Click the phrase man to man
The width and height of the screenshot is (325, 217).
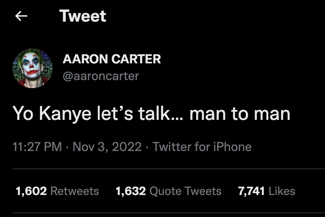coord(240,113)
